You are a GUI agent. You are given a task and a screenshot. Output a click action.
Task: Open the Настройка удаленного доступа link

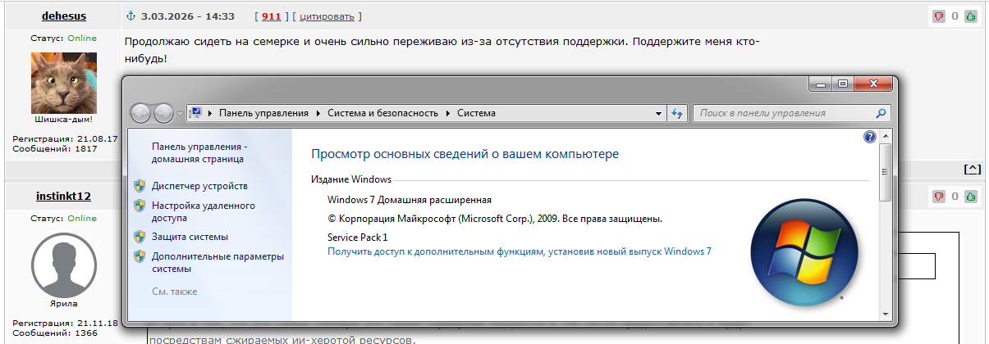[204, 212]
